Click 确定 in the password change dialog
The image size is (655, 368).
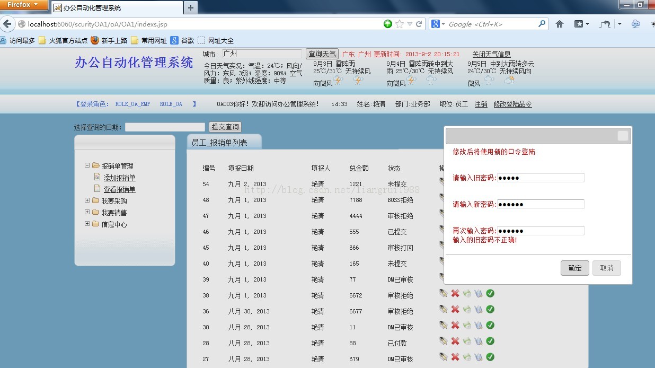click(574, 268)
